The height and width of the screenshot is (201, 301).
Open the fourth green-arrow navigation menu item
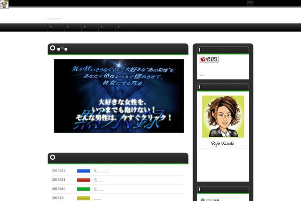107,28
